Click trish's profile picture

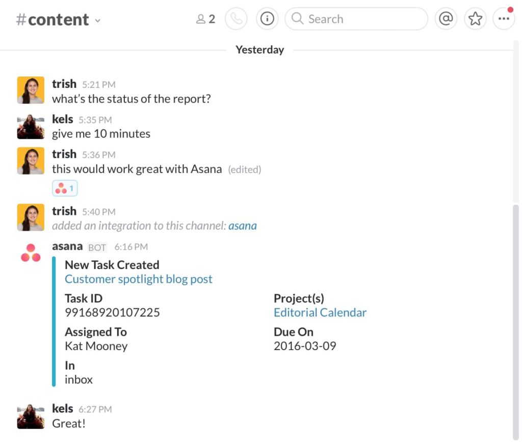tap(31, 89)
